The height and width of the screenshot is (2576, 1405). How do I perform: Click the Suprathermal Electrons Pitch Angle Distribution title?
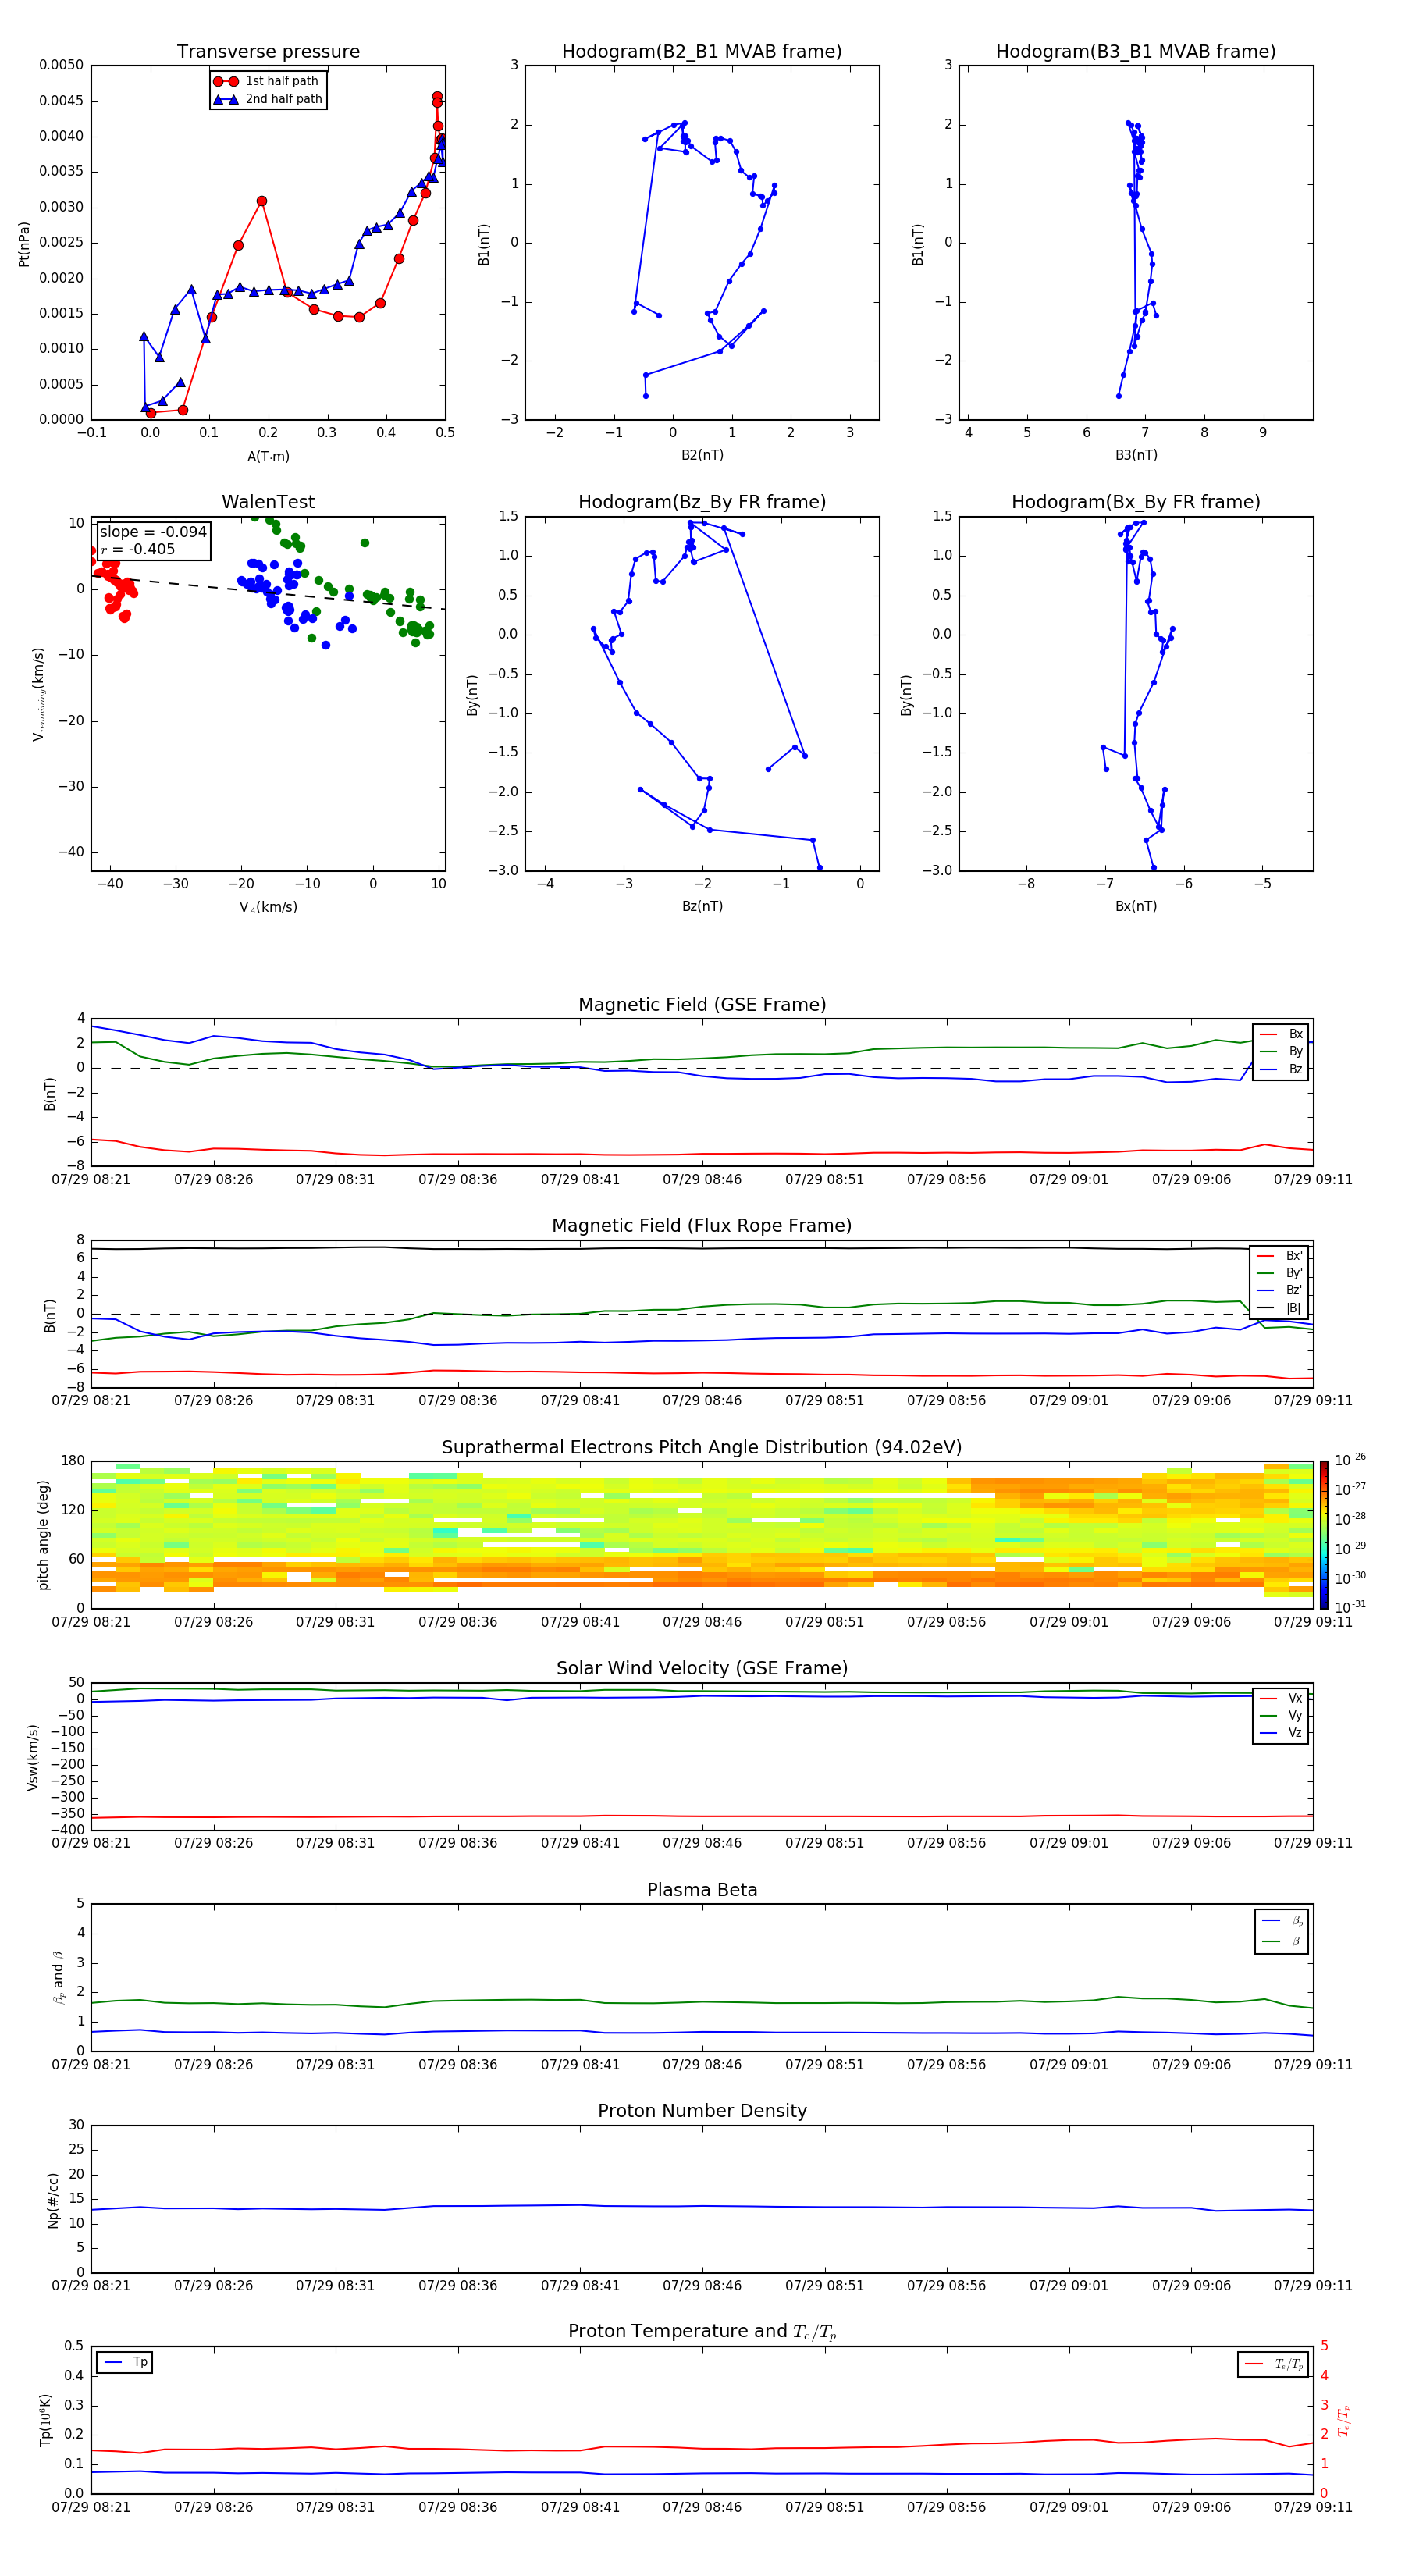click(x=702, y=1448)
